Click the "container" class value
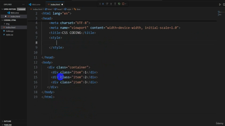 (x=78, y=67)
